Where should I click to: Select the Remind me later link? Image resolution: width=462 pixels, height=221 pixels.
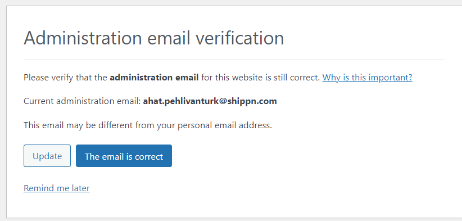(57, 188)
